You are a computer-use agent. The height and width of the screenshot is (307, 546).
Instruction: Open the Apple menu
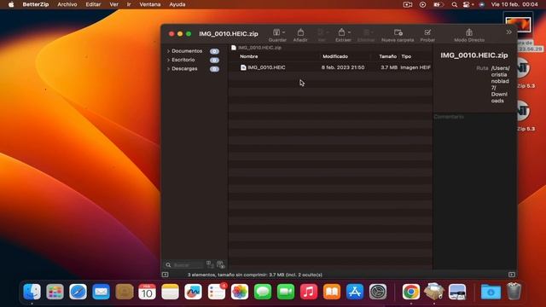point(11,4)
